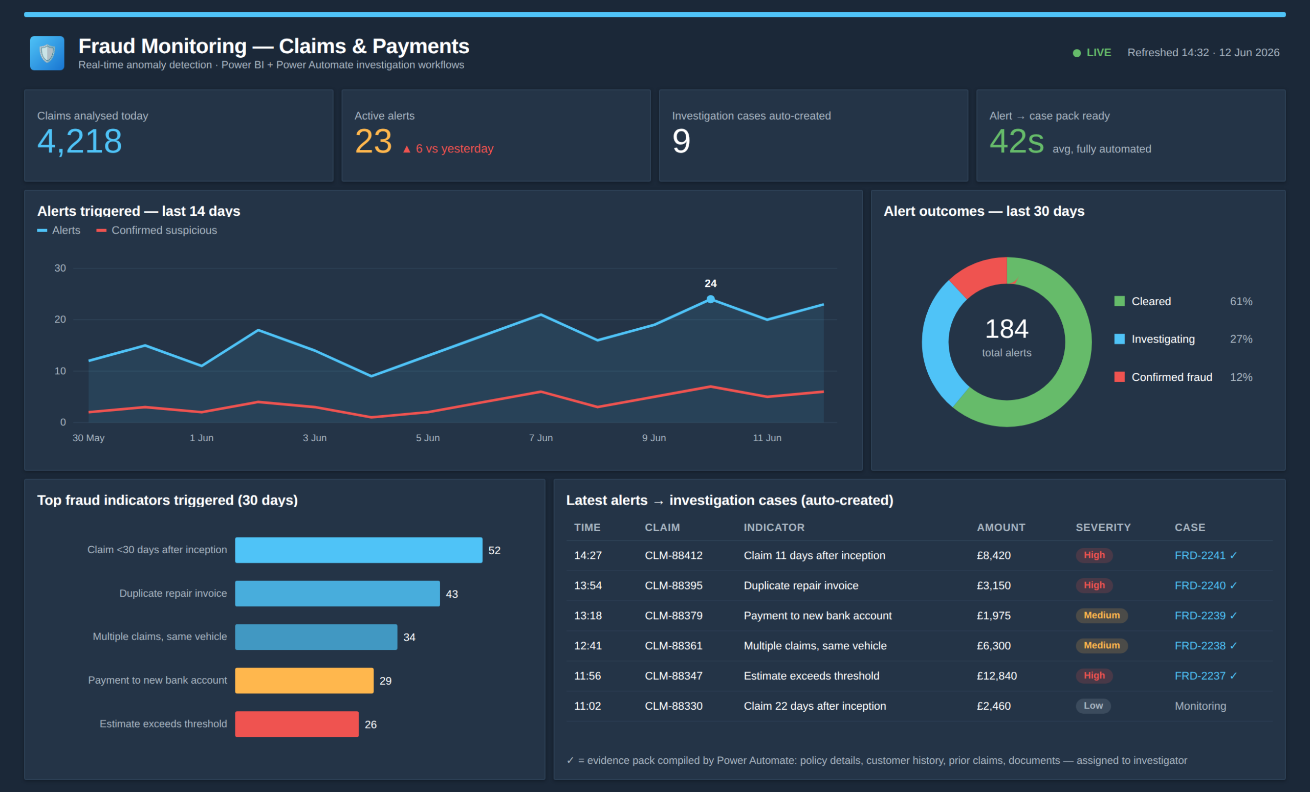Click the Confirmed suspicious red legend item
Viewport: 1310px width, 792px height.
tap(157, 231)
